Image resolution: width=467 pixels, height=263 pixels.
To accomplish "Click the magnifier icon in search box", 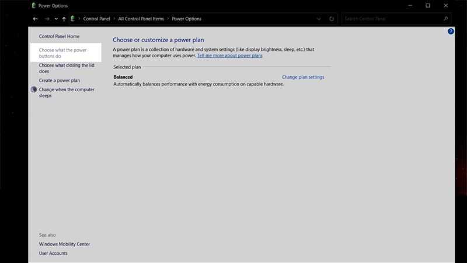I will tap(445, 19).
